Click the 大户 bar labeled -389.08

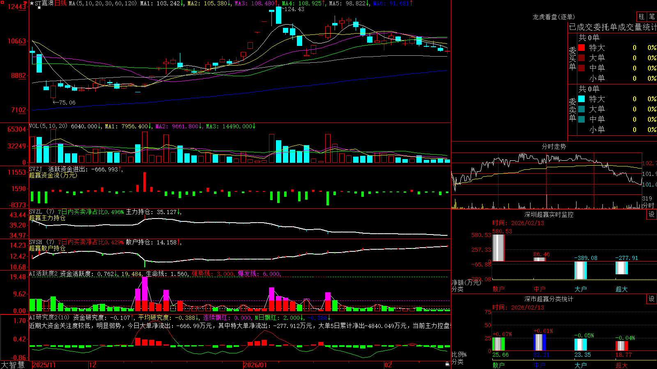[581, 270]
